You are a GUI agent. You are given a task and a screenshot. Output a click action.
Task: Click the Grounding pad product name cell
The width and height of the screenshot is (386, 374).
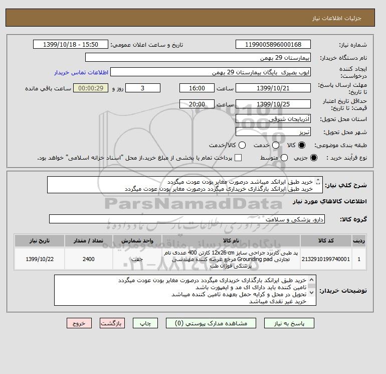(231, 259)
